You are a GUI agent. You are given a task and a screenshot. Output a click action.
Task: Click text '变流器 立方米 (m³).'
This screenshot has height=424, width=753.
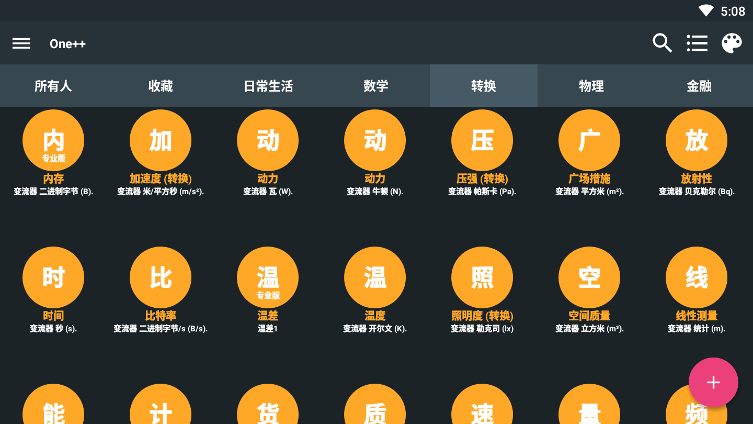pos(589,329)
